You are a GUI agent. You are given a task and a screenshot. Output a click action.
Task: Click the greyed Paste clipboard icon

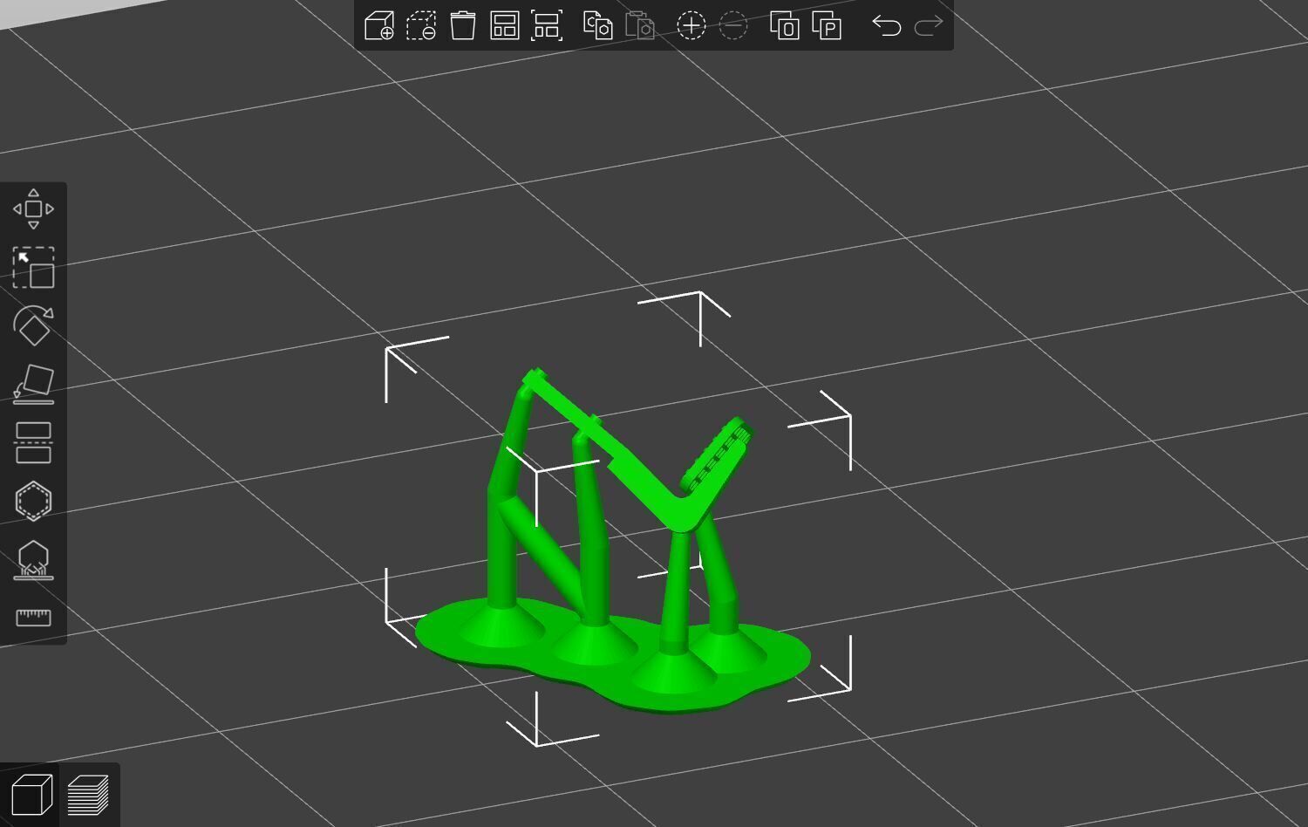tap(640, 25)
